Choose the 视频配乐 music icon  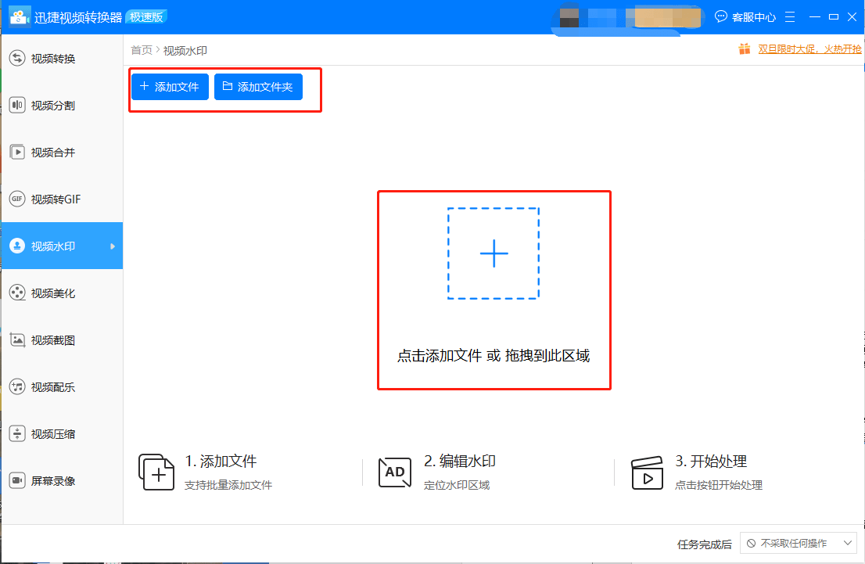click(17, 387)
